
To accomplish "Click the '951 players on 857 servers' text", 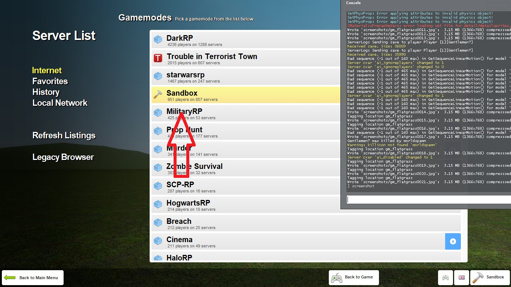I will (193, 100).
